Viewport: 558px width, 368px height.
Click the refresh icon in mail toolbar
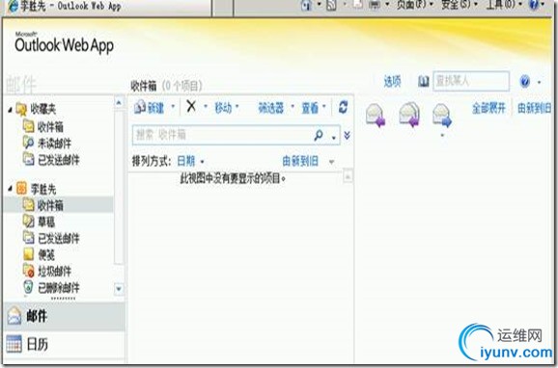pos(343,107)
